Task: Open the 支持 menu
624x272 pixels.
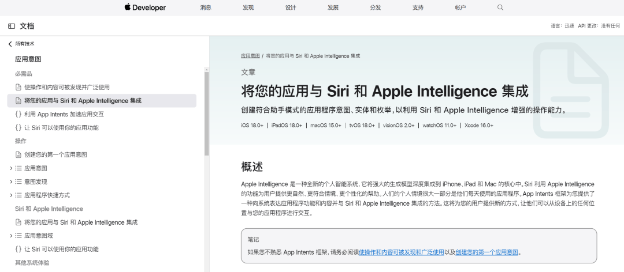Action: 418,7
